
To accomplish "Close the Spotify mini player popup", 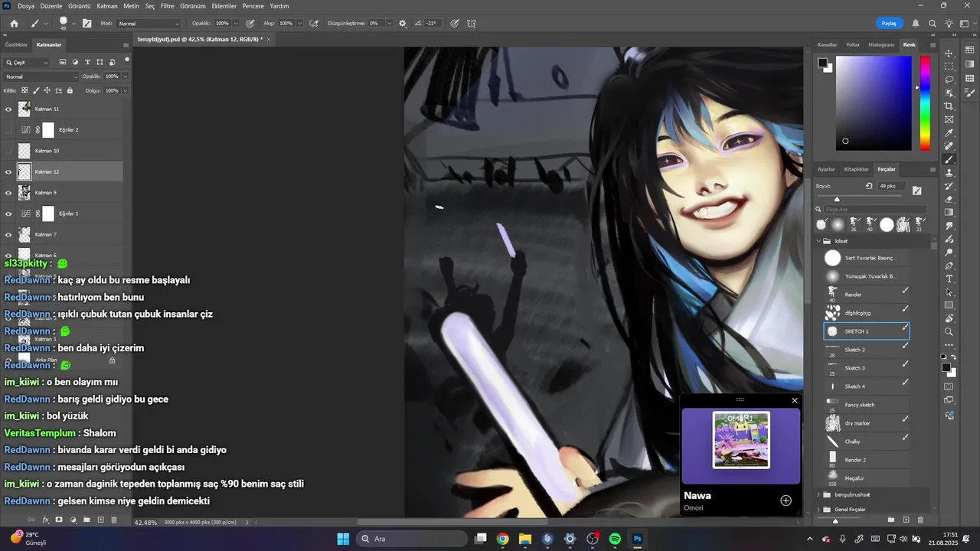I will (795, 400).
